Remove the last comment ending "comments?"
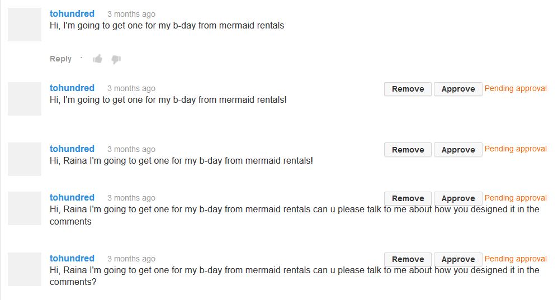Viewport: 558px width, 300px height. [x=408, y=259]
